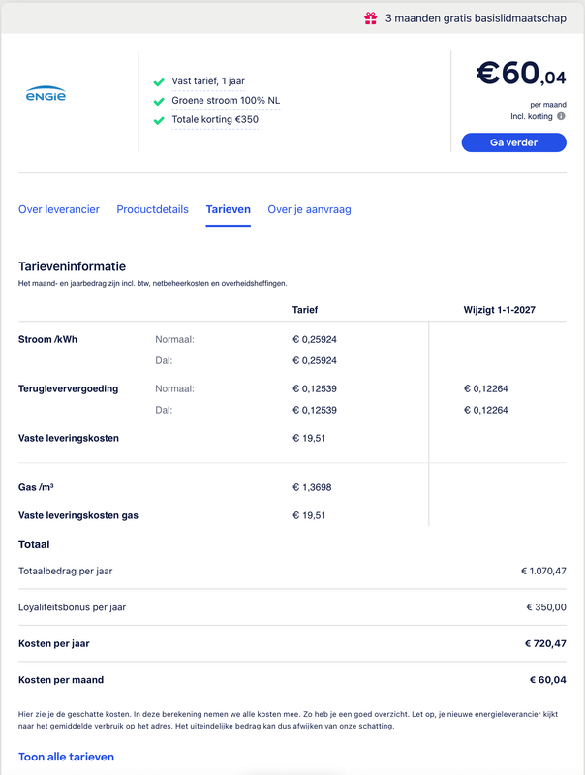Click the Terugleververgoeding row label
This screenshot has width=585, height=775.
[x=68, y=389]
